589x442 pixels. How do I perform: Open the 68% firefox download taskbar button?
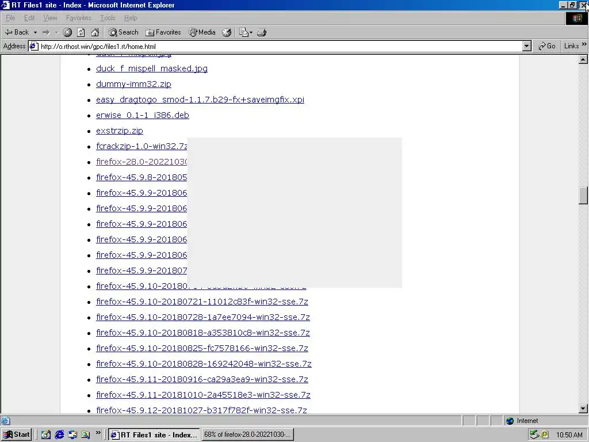(247, 435)
